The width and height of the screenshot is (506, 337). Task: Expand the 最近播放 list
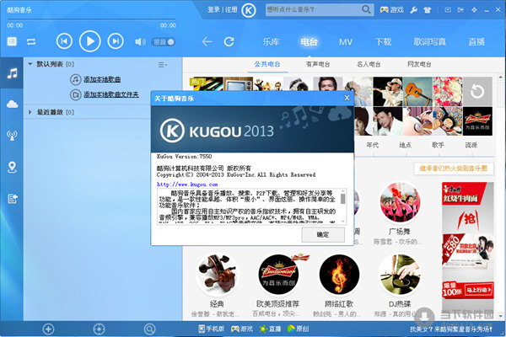[x=30, y=112]
